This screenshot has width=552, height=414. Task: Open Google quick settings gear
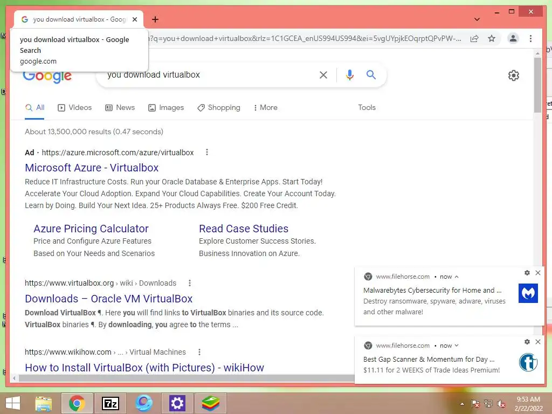(x=514, y=75)
